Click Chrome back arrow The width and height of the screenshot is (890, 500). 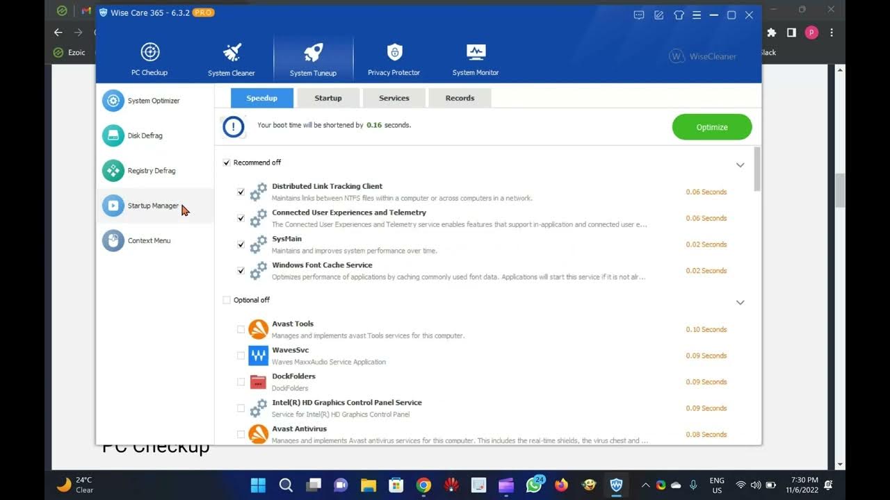[58, 33]
